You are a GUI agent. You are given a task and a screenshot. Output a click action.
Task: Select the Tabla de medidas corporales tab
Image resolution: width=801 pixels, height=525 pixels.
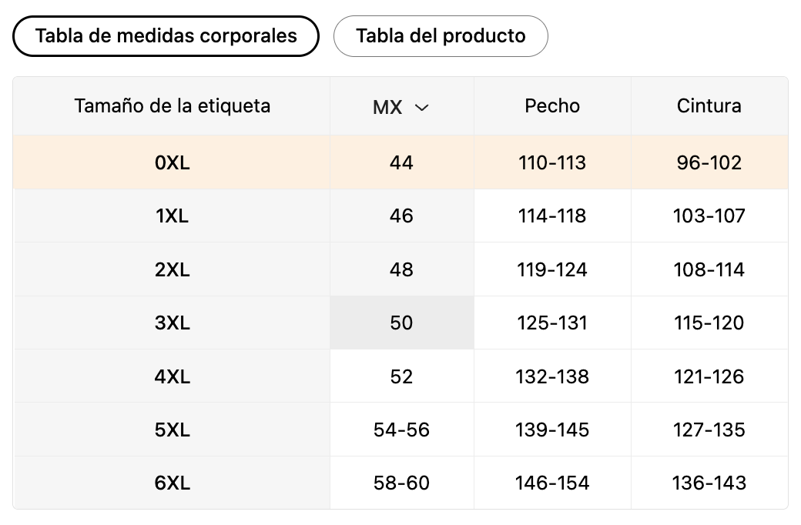coord(166,36)
